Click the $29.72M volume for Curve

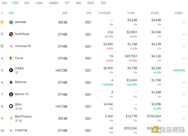coord(131,56)
